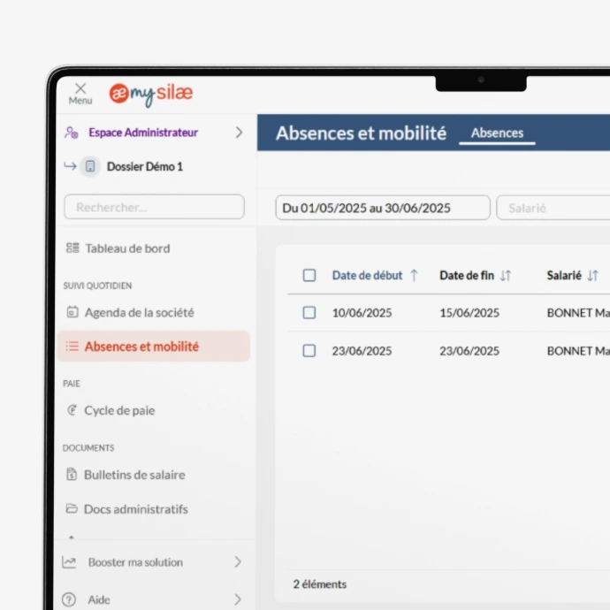The height and width of the screenshot is (610, 610).
Task: Click the 2 éléments count
Action: [320, 584]
